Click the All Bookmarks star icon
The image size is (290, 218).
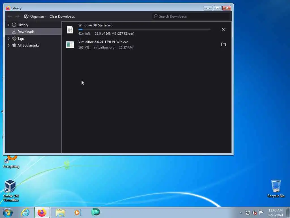(14, 45)
